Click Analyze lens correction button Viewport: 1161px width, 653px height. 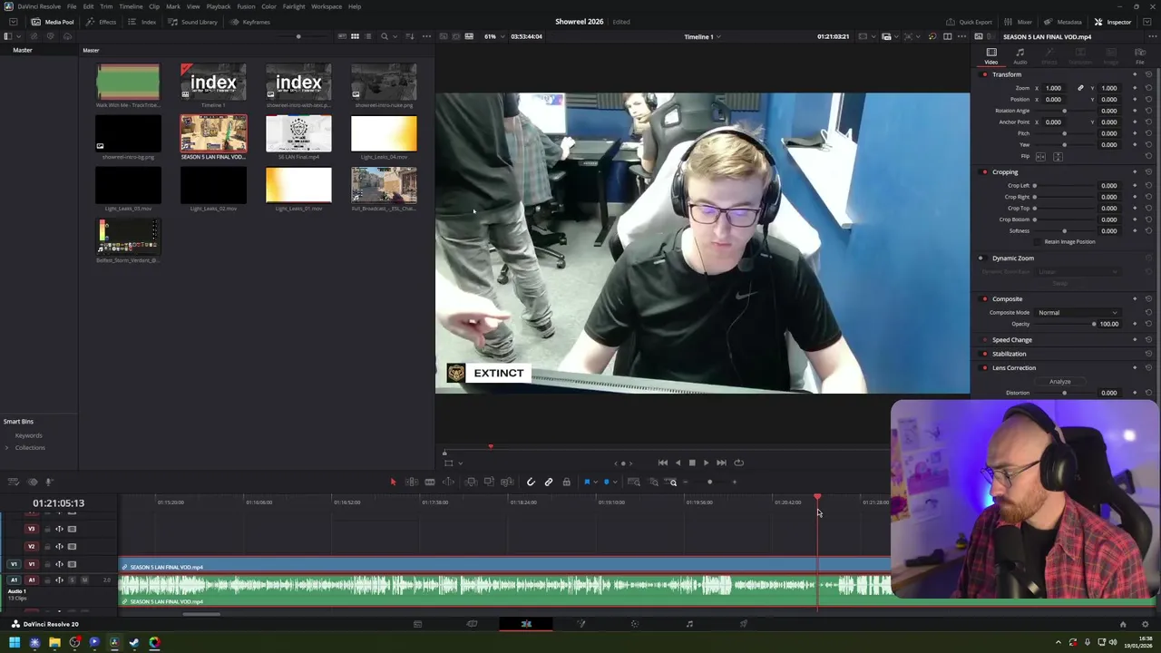[x=1060, y=382]
